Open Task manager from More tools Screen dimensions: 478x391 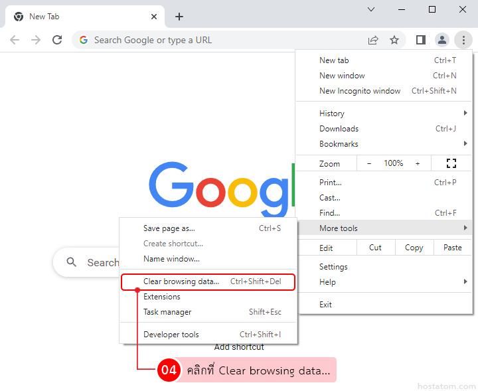coord(167,312)
